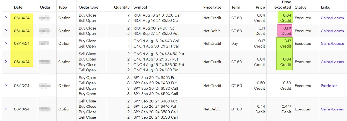Open Gains/Losses for ONON $40 Call order
Image resolution: width=347 pixels, height=121 pixels.
tap(332, 44)
